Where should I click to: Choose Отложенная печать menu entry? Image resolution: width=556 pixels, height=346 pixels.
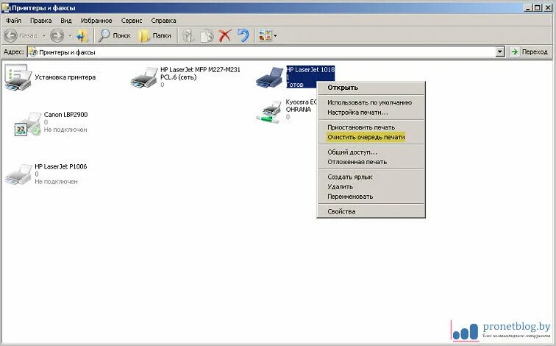(x=371, y=162)
